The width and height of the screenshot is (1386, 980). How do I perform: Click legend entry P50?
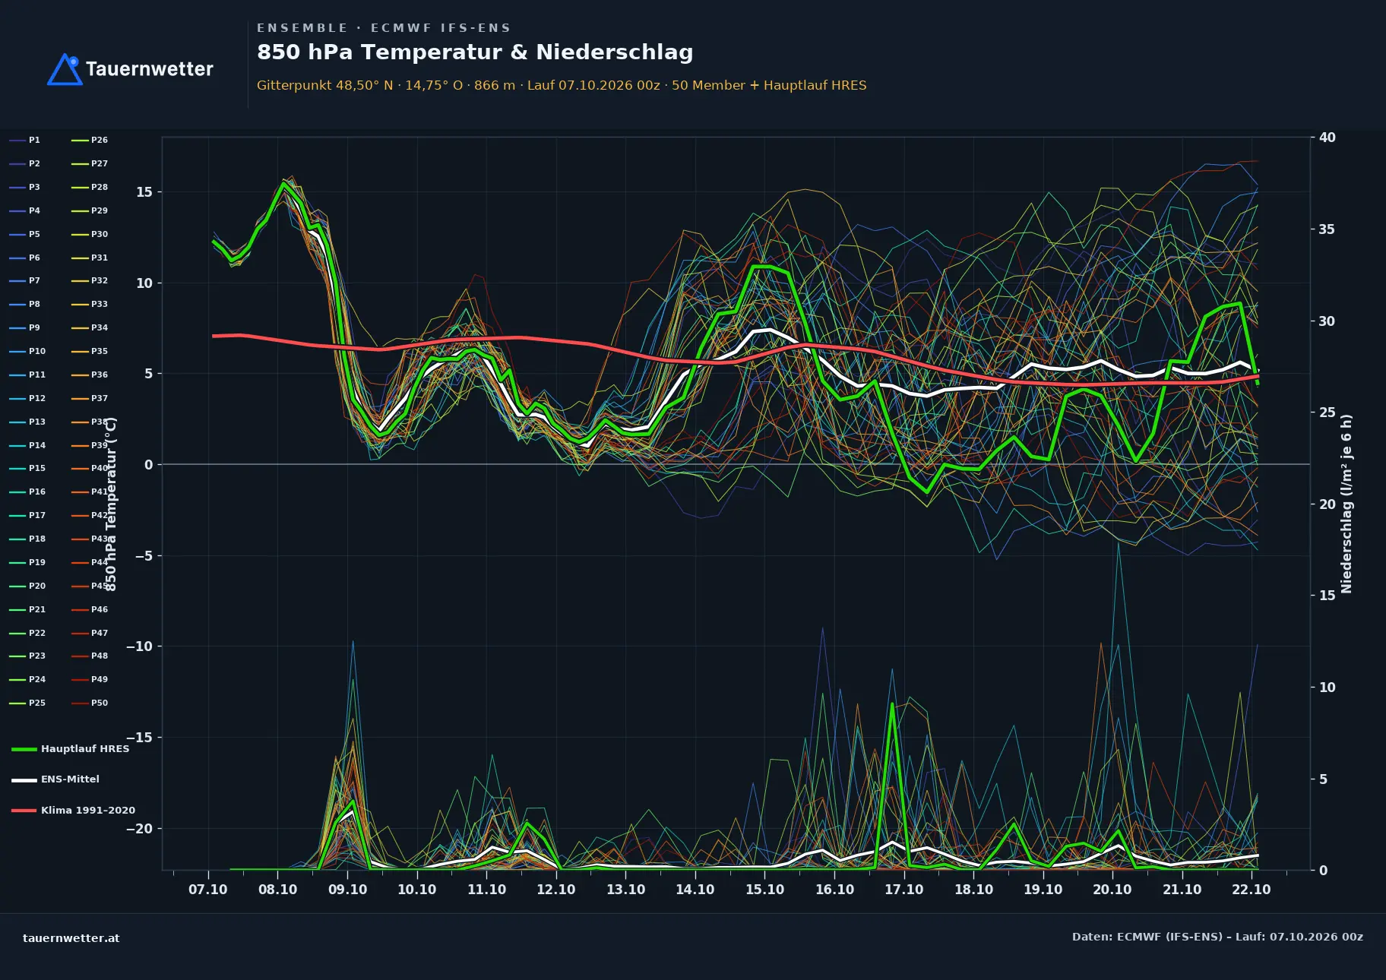90,703
